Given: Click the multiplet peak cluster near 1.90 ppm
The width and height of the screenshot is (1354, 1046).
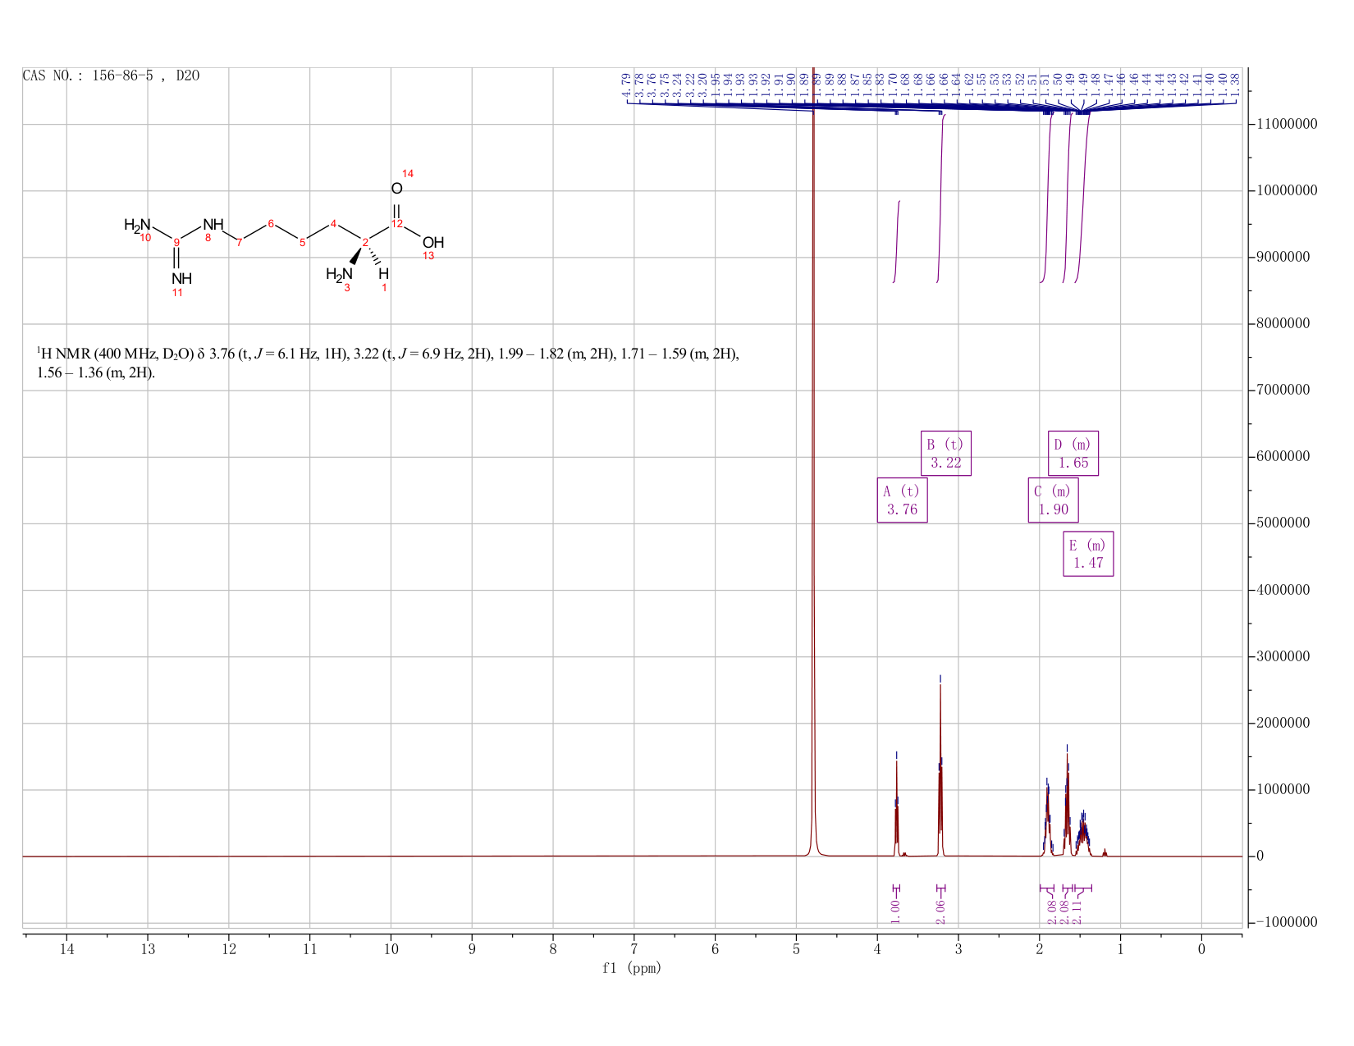Looking at the screenshot, I should pyautogui.click(x=1048, y=816).
